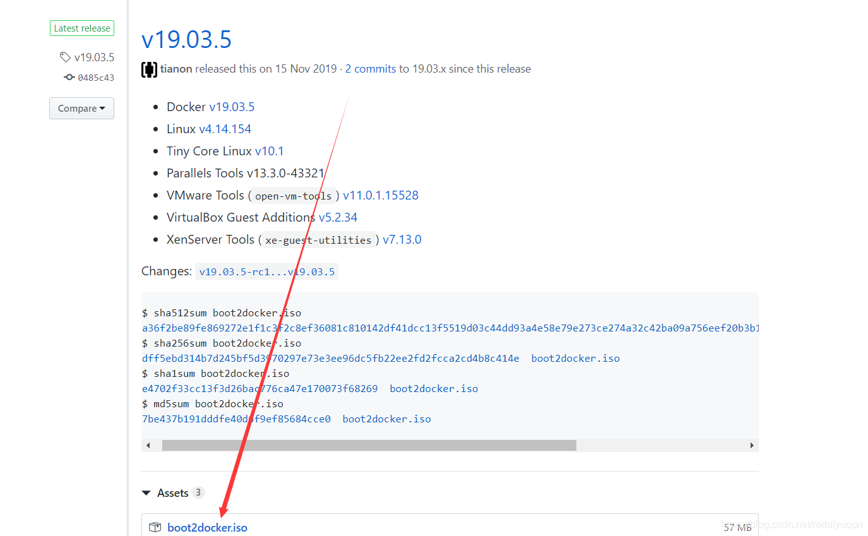
Task: Click the xe-guest-utilities code label
Action: 318,240
